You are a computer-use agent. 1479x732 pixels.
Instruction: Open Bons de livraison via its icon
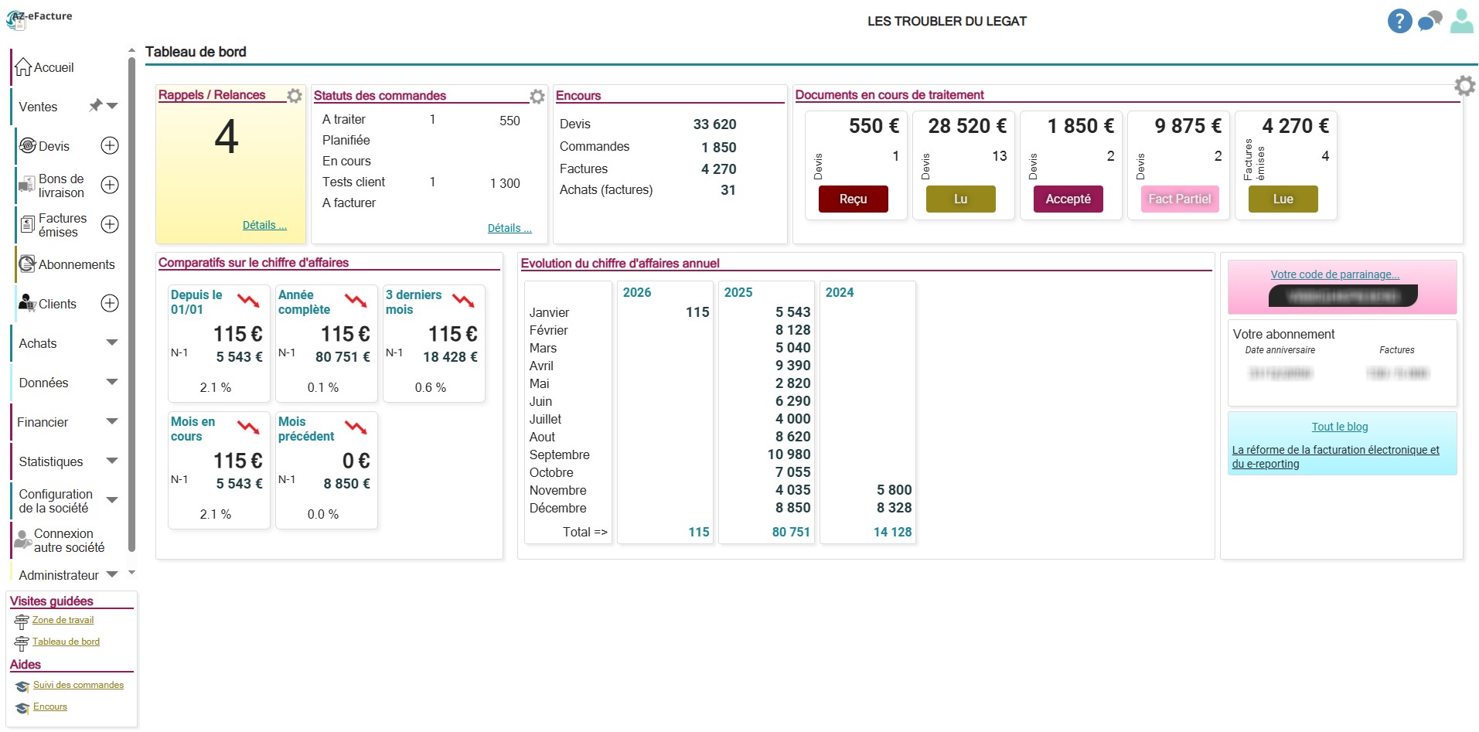26,185
